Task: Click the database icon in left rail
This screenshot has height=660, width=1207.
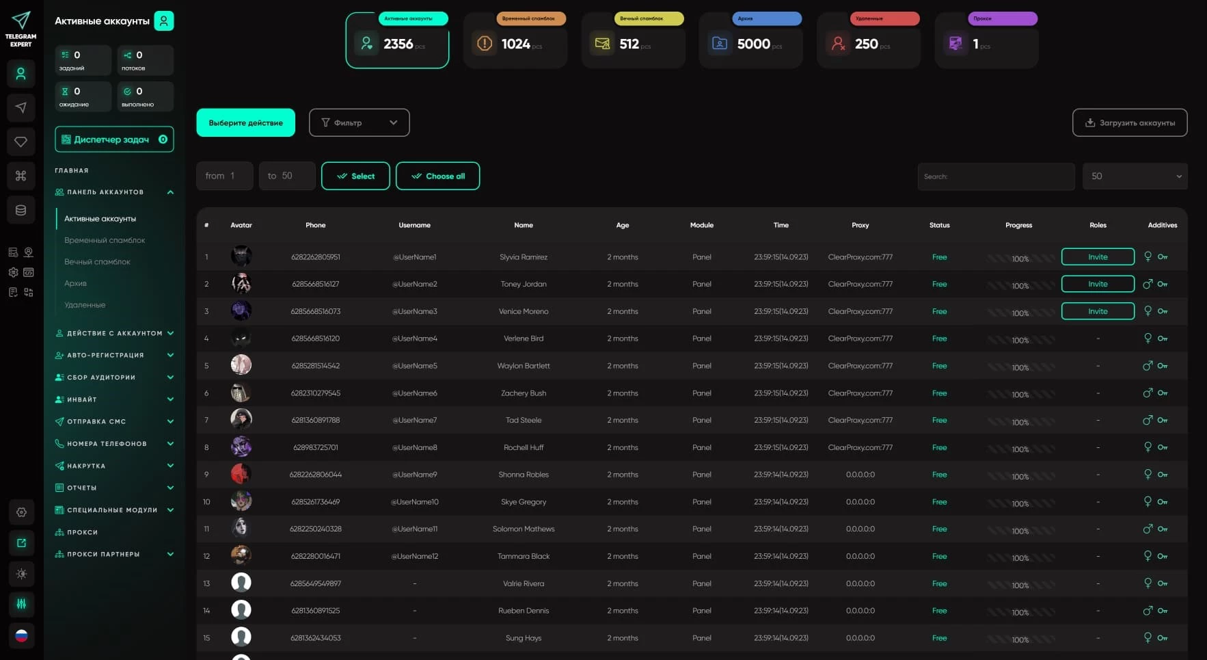Action: 21,210
